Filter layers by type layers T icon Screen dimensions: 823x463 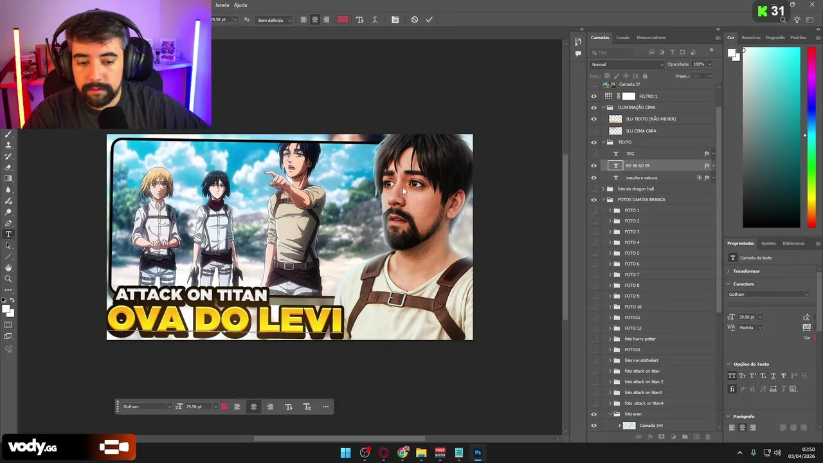[673, 52]
